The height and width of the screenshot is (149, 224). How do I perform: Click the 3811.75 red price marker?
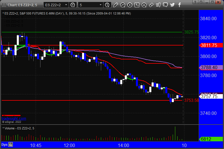pos(211,45)
